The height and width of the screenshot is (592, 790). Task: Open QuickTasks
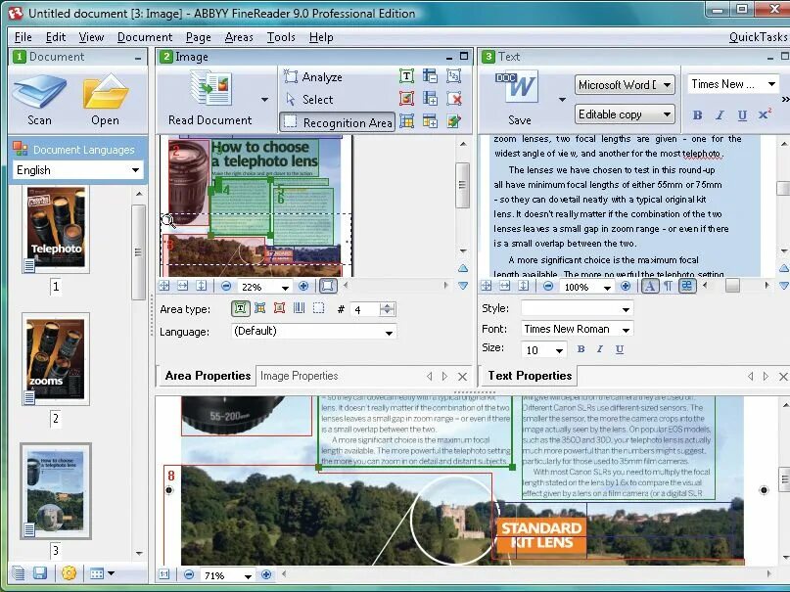tap(759, 37)
